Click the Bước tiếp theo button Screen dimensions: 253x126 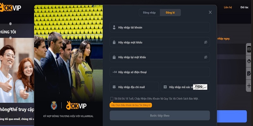(x=160, y=115)
